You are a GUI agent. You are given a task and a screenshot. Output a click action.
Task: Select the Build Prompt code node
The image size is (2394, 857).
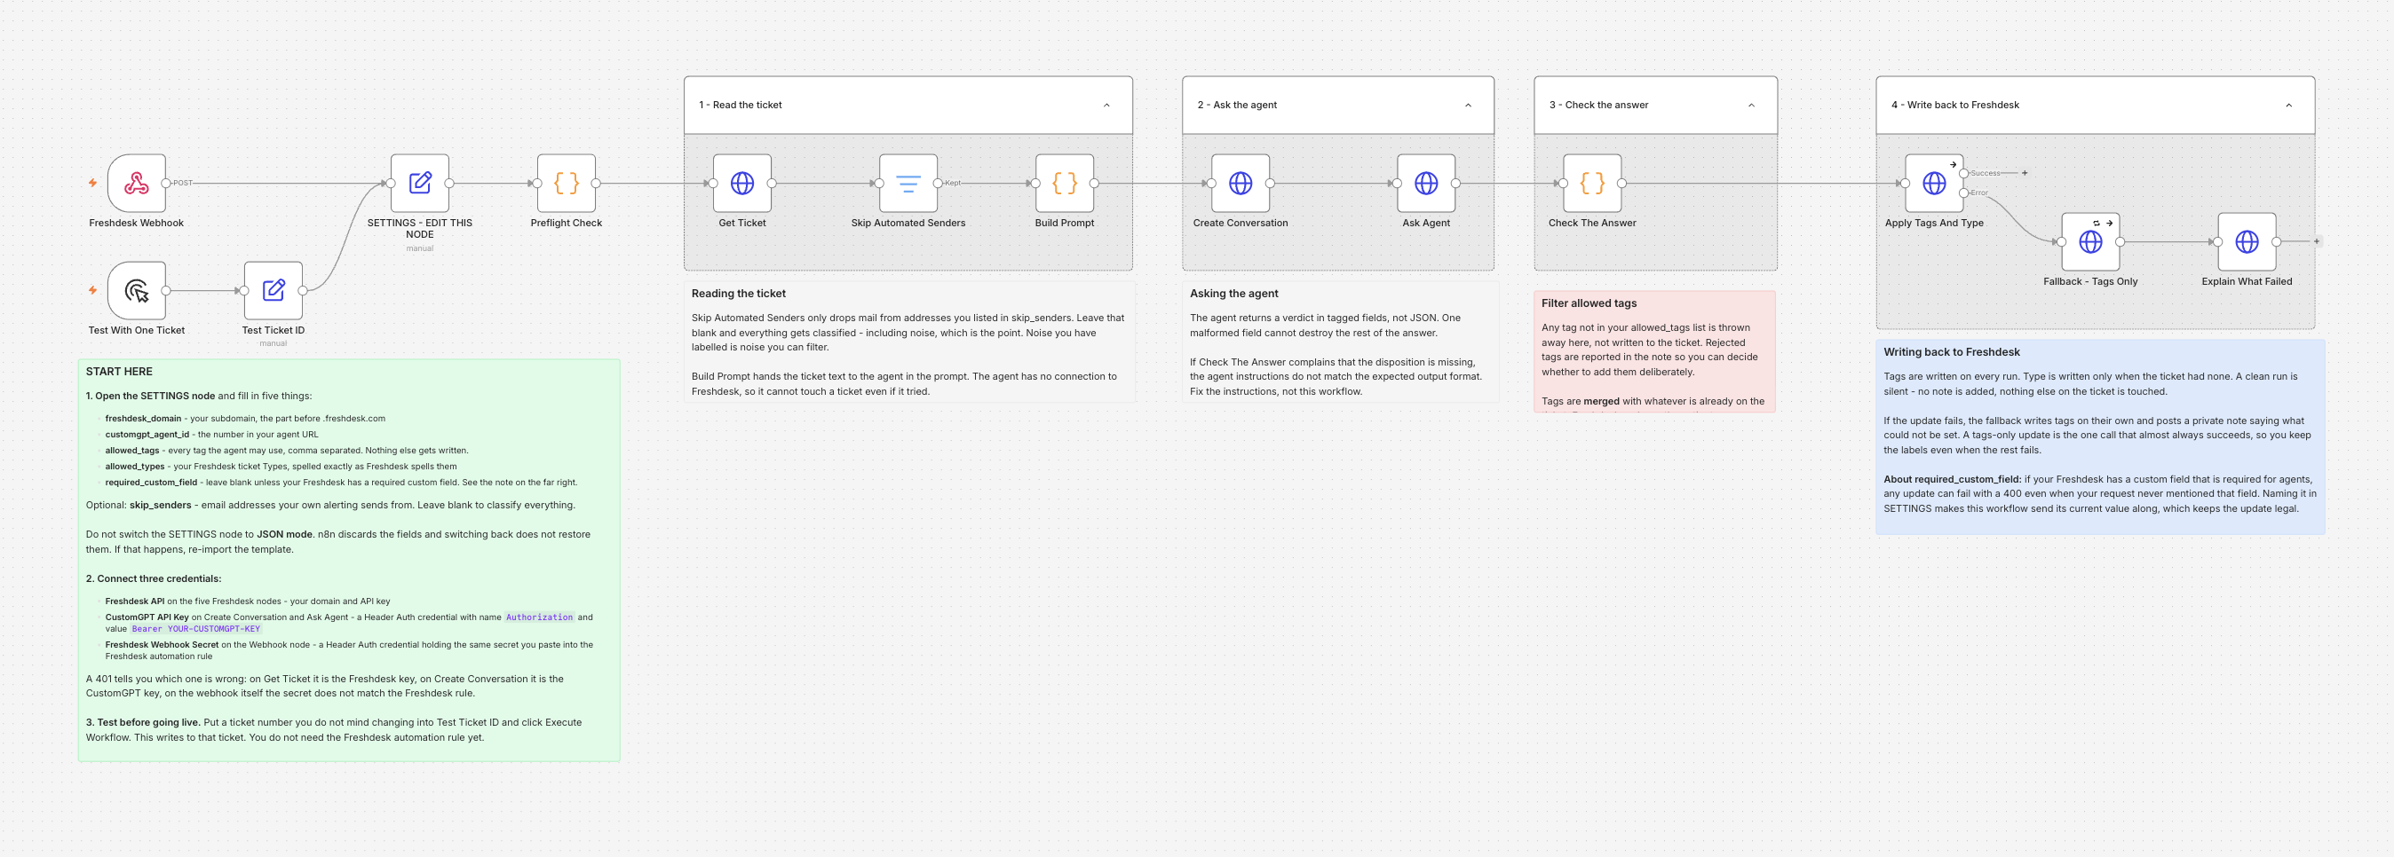tap(1065, 183)
